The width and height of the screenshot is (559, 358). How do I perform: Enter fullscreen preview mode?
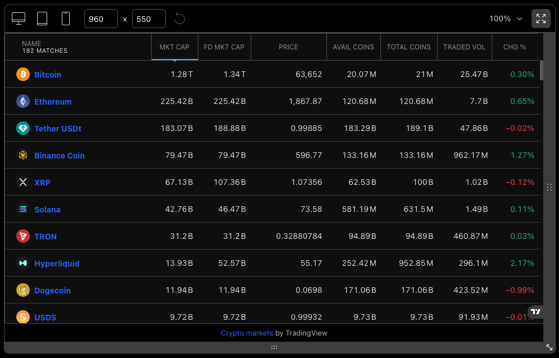pyautogui.click(x=541, y=19)
